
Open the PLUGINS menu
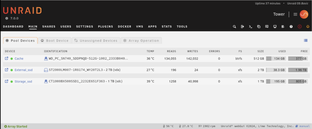105,26
